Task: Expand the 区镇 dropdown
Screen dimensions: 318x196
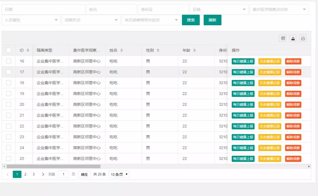Action: click(x=219, y=9)
